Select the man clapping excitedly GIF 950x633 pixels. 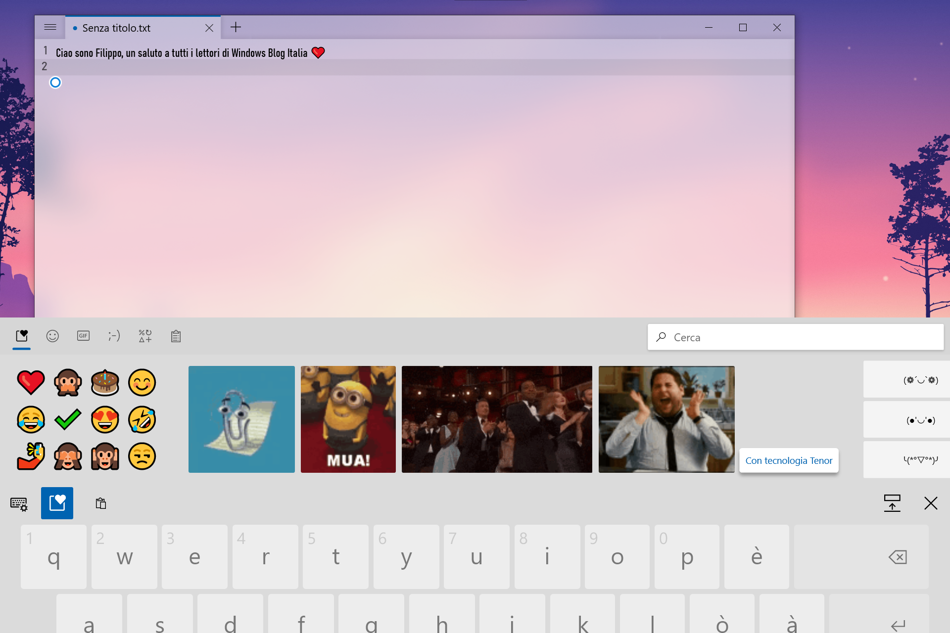[x=666, y=419]
